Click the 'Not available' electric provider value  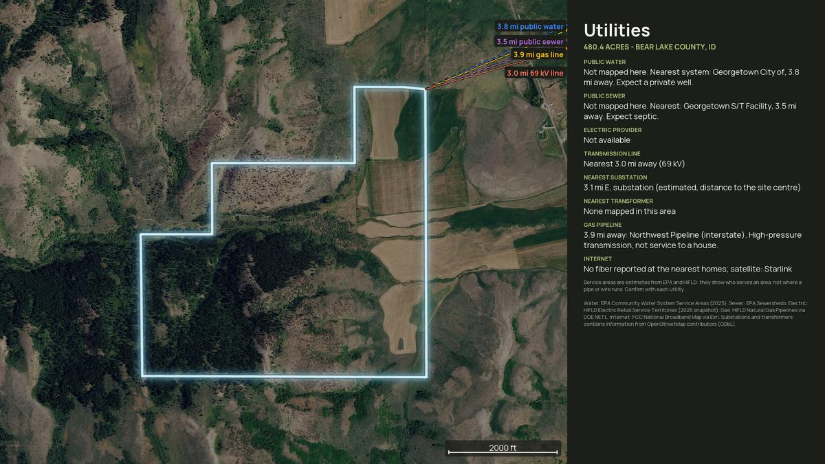607,140
